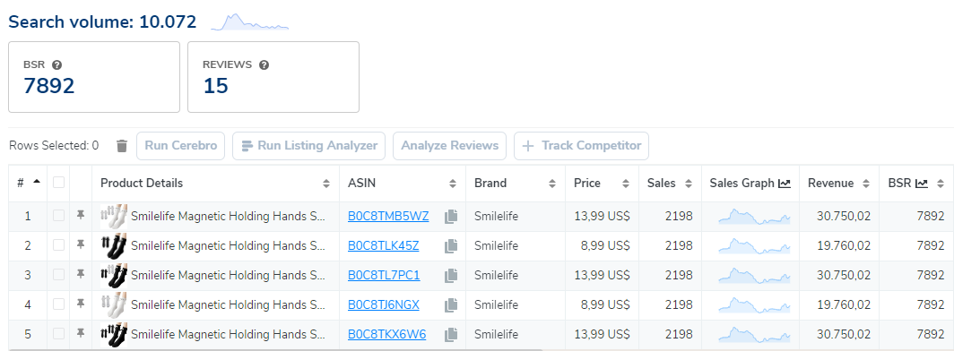This screenshot has height=351, width=954.
Task: Click row 4 white socks product thumbnail
Action: coord(114,304)
